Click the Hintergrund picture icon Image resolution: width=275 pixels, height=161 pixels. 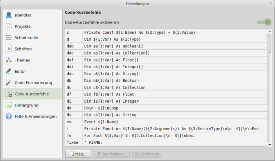(9, 105)
